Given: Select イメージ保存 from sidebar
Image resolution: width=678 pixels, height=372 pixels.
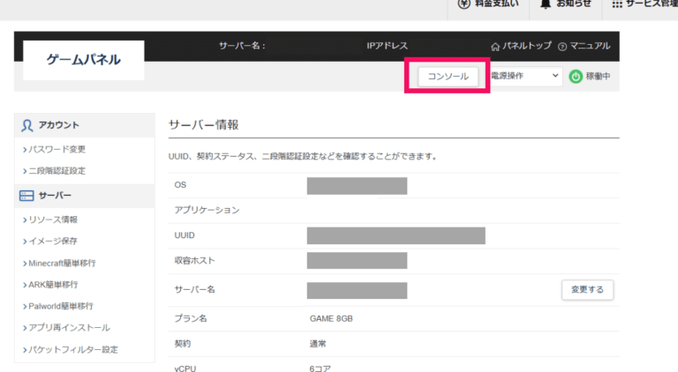Looking at the screenshot, I should [x=53, y=241].
